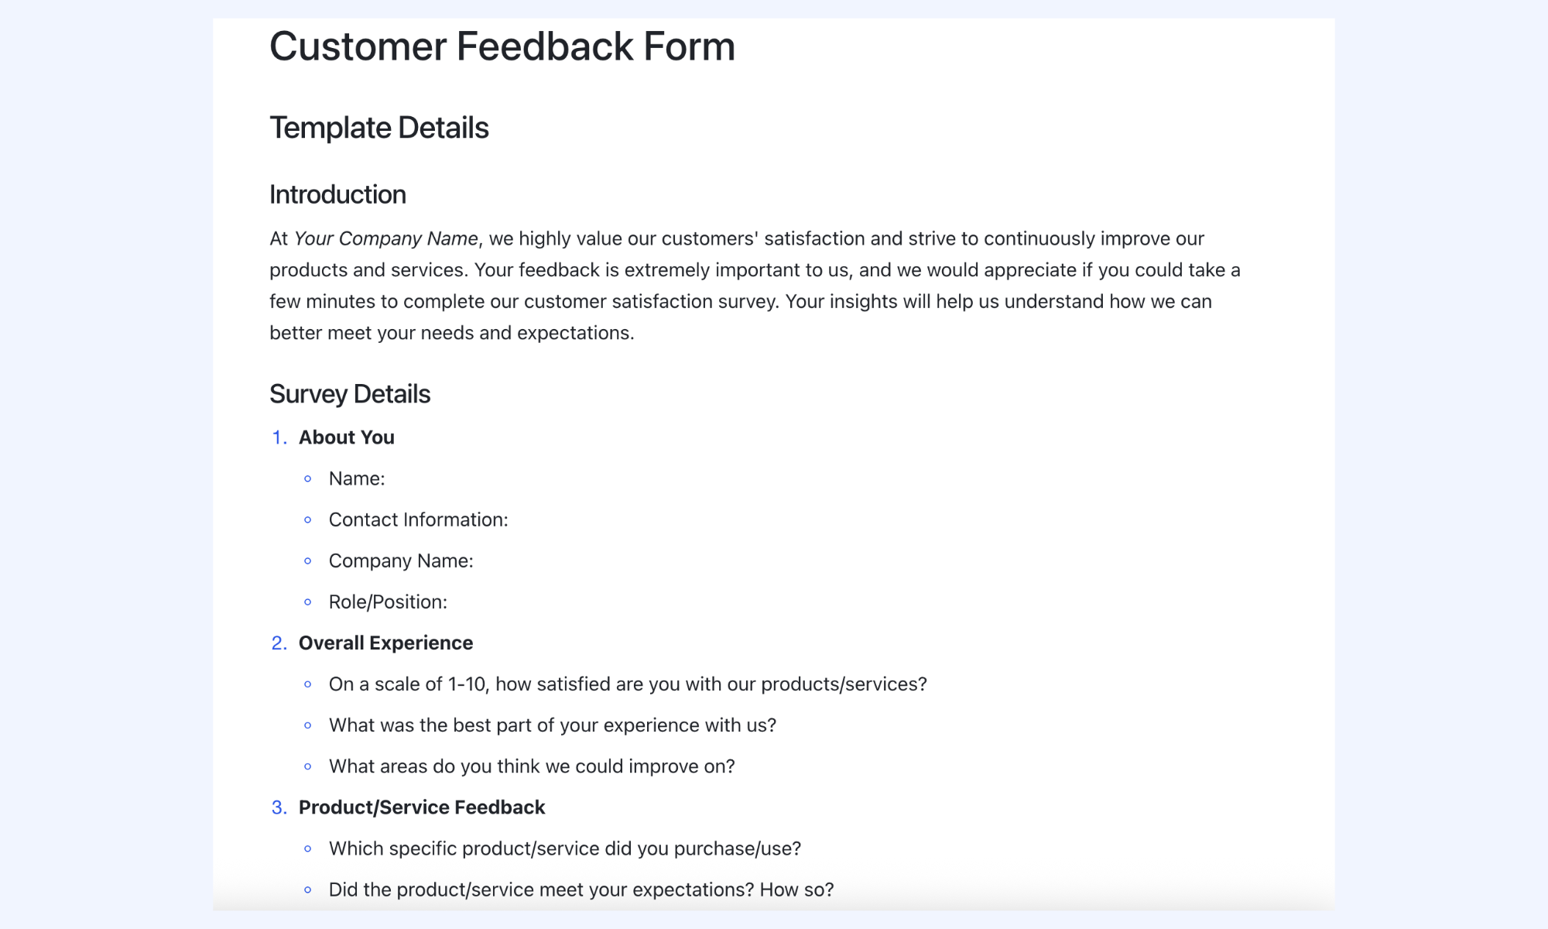The width and height of the screenshot is (1548, 929).
Task: Click the best part of experience question
Action: [x=553, y=725]
